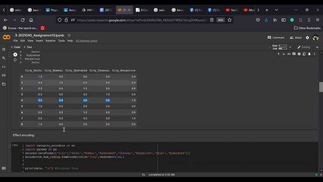Open the Runtime menu

(50, 41)
